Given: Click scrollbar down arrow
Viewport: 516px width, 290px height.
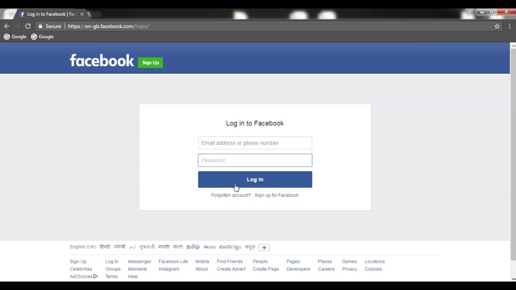Looking at the screenshot, I should [x=513, y=279].
